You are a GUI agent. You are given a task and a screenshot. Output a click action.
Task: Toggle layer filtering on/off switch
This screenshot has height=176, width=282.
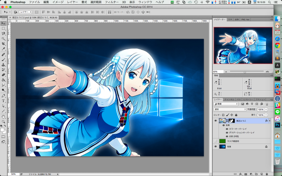pos(267,104)
